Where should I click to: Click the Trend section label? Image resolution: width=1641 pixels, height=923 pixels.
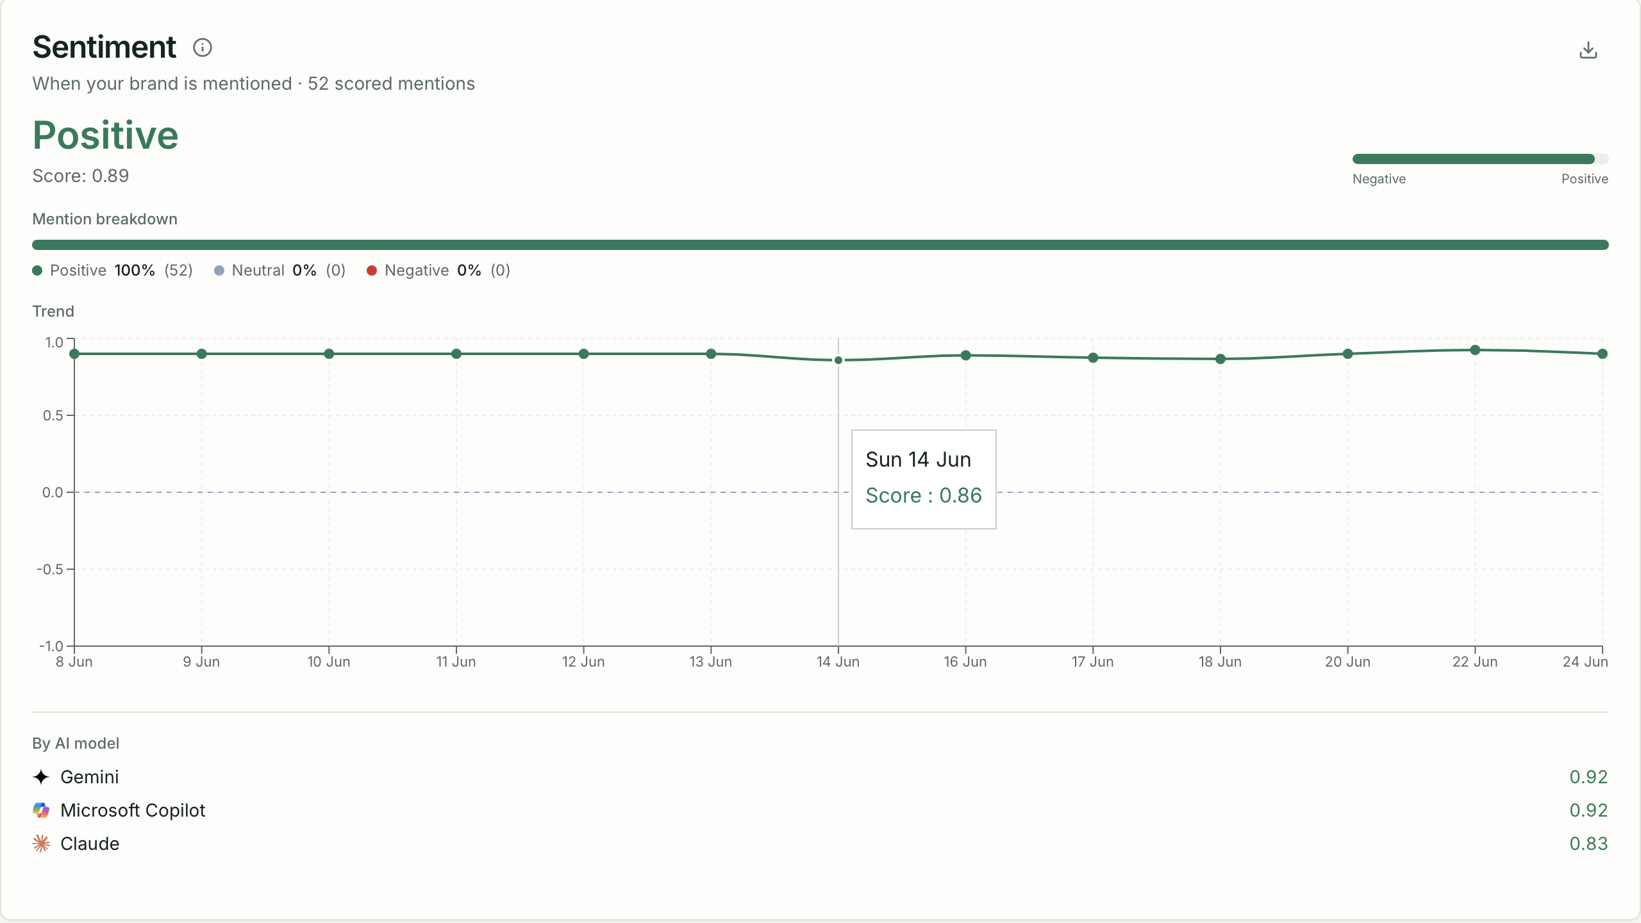click(53, 312)
